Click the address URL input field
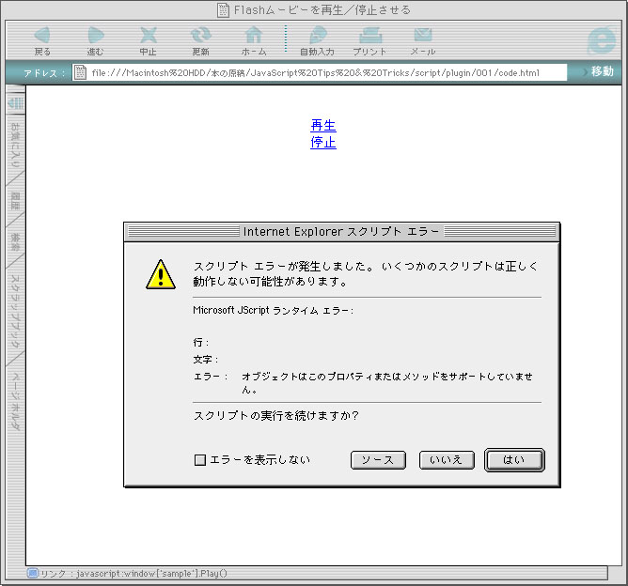628x586 pixels. click(x=320, y=72)
